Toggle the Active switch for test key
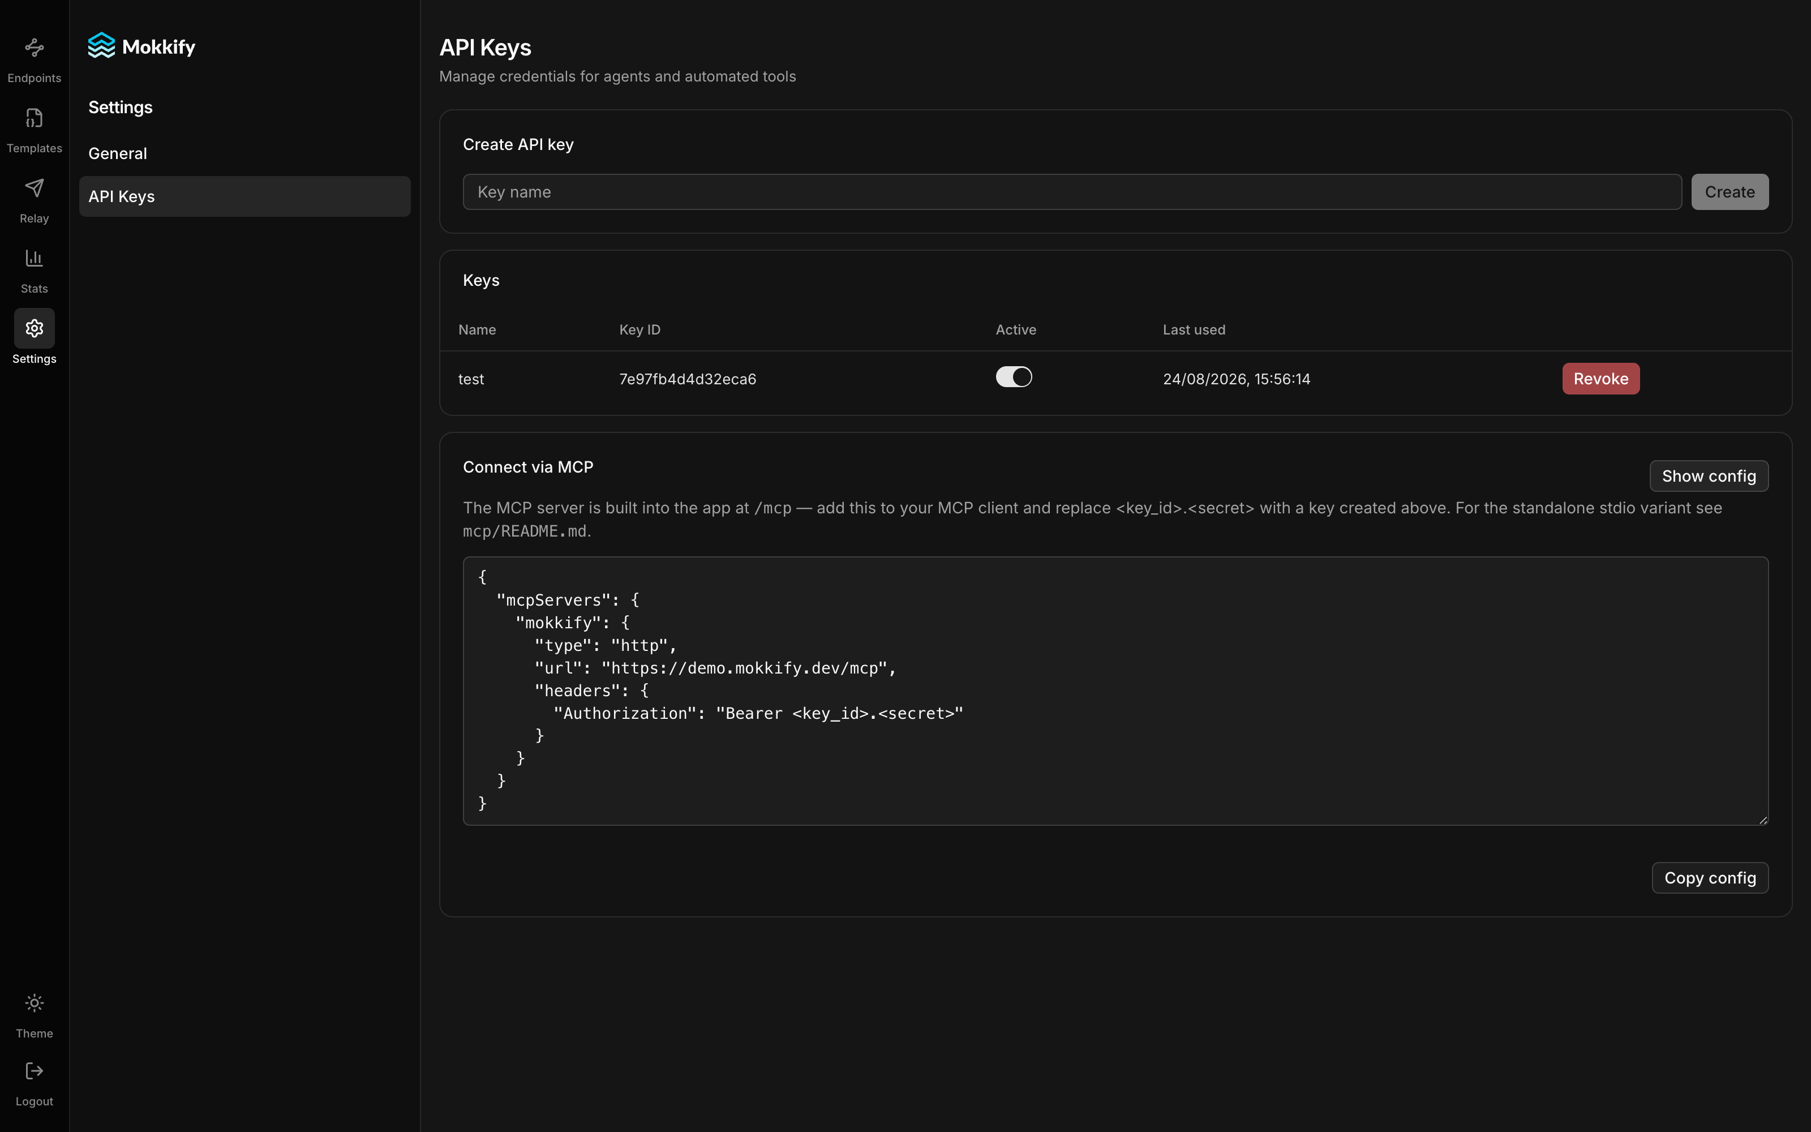The image size is (1811, 1132). [1013, 378]
